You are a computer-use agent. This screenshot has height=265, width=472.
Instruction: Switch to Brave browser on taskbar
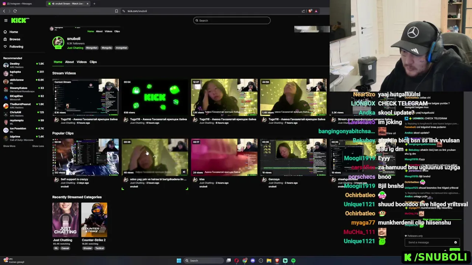[277, 261]
